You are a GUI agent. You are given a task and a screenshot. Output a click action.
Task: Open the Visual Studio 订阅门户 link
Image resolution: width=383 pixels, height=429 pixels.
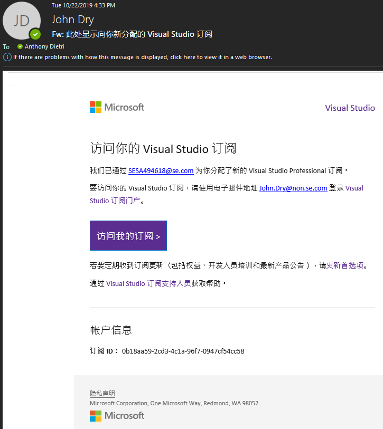pos(115,201)
